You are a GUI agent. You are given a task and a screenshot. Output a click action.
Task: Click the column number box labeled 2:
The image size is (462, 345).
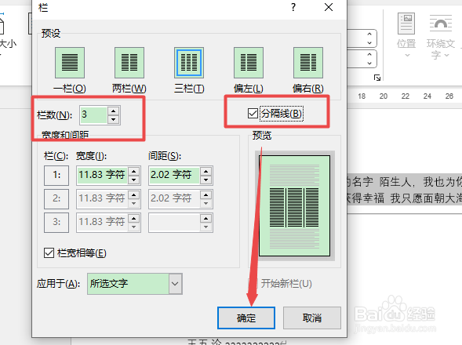click(56, 199)
